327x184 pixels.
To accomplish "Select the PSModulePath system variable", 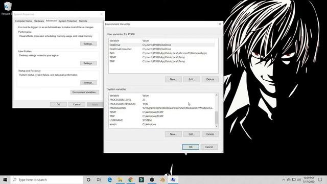I will pos(161,108).
